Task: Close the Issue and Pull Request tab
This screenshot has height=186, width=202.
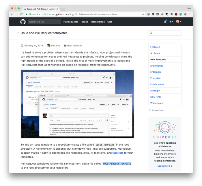Action: point(57,9)
